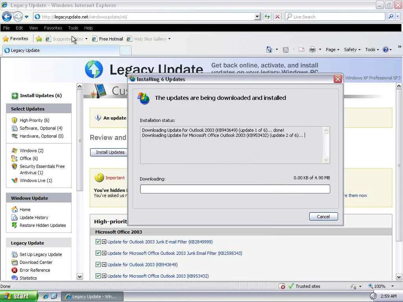Open the Favorites menu
Image resolution: width=403 pixels, height=302 pixels.
click(x=53, y=28)
